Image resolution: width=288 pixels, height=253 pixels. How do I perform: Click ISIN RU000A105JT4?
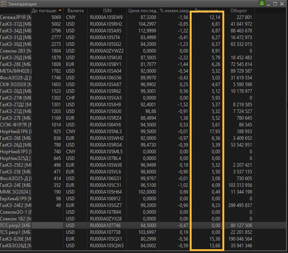click(105, 38)
